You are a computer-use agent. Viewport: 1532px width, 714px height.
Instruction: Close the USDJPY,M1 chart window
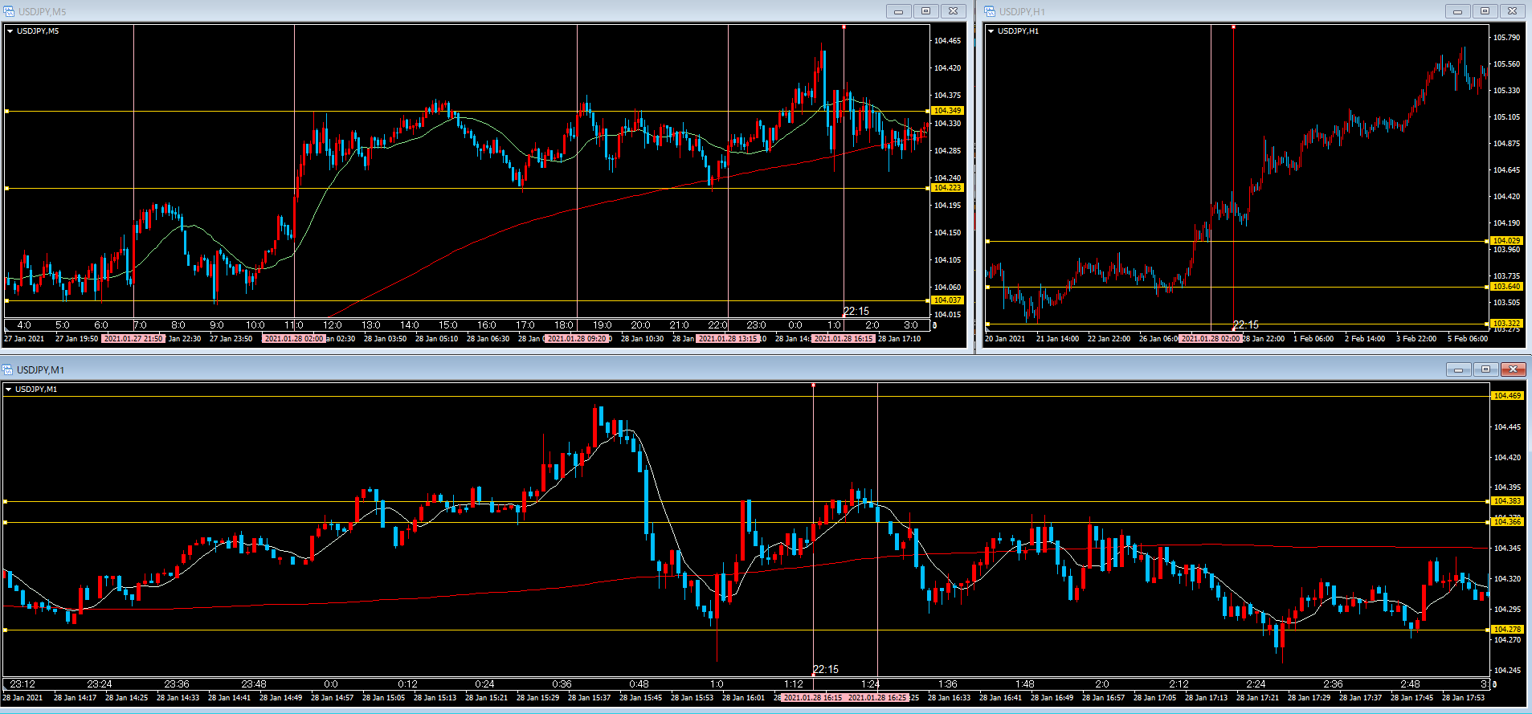click(x=1513, y=369)
